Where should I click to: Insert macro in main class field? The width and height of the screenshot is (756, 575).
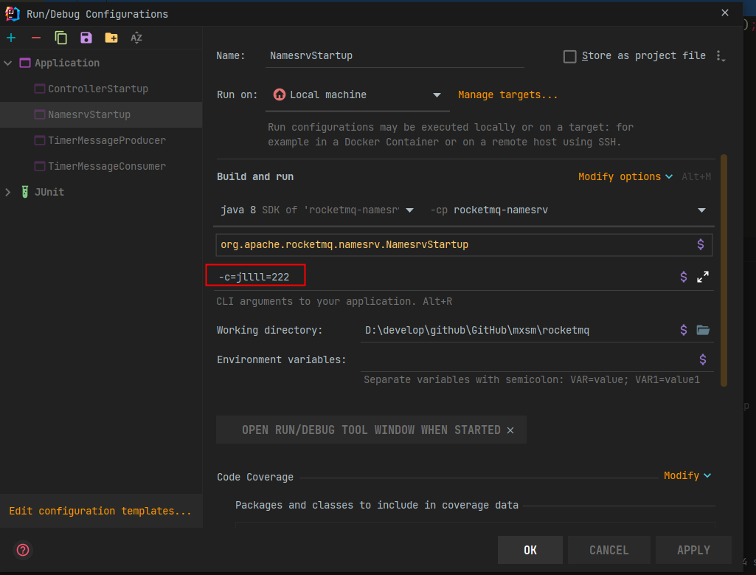pos(701,244)
